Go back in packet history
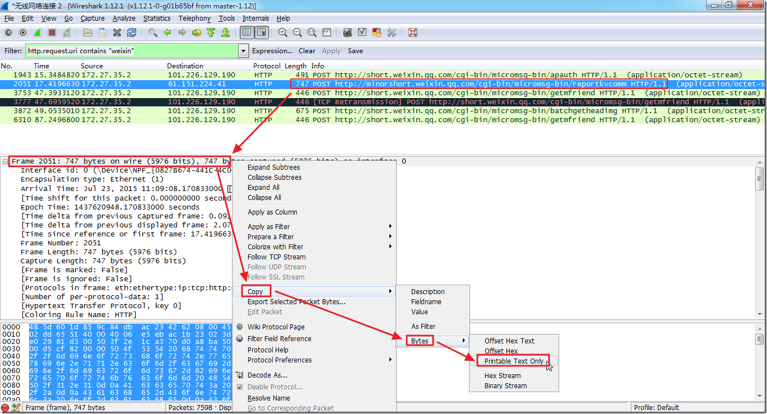This screenshot has width=767, height=414. pyautogui.click(x=167, y=32)
